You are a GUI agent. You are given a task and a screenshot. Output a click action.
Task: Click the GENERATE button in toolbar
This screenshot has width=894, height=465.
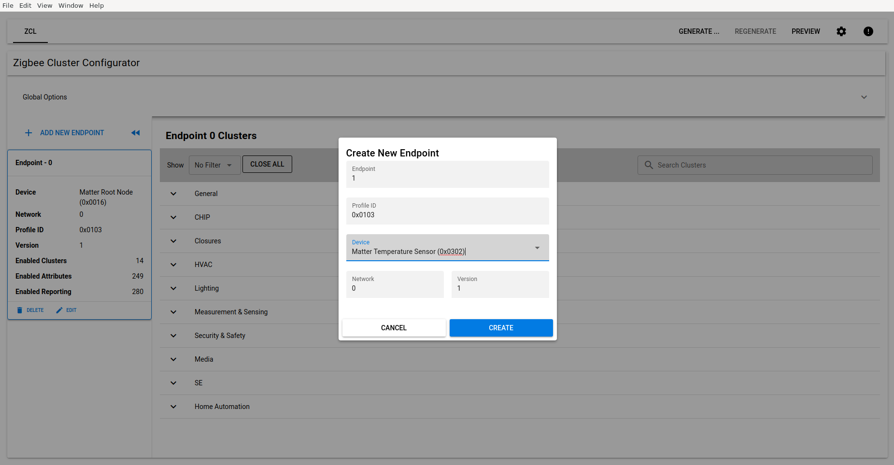(x=698, y=31)
